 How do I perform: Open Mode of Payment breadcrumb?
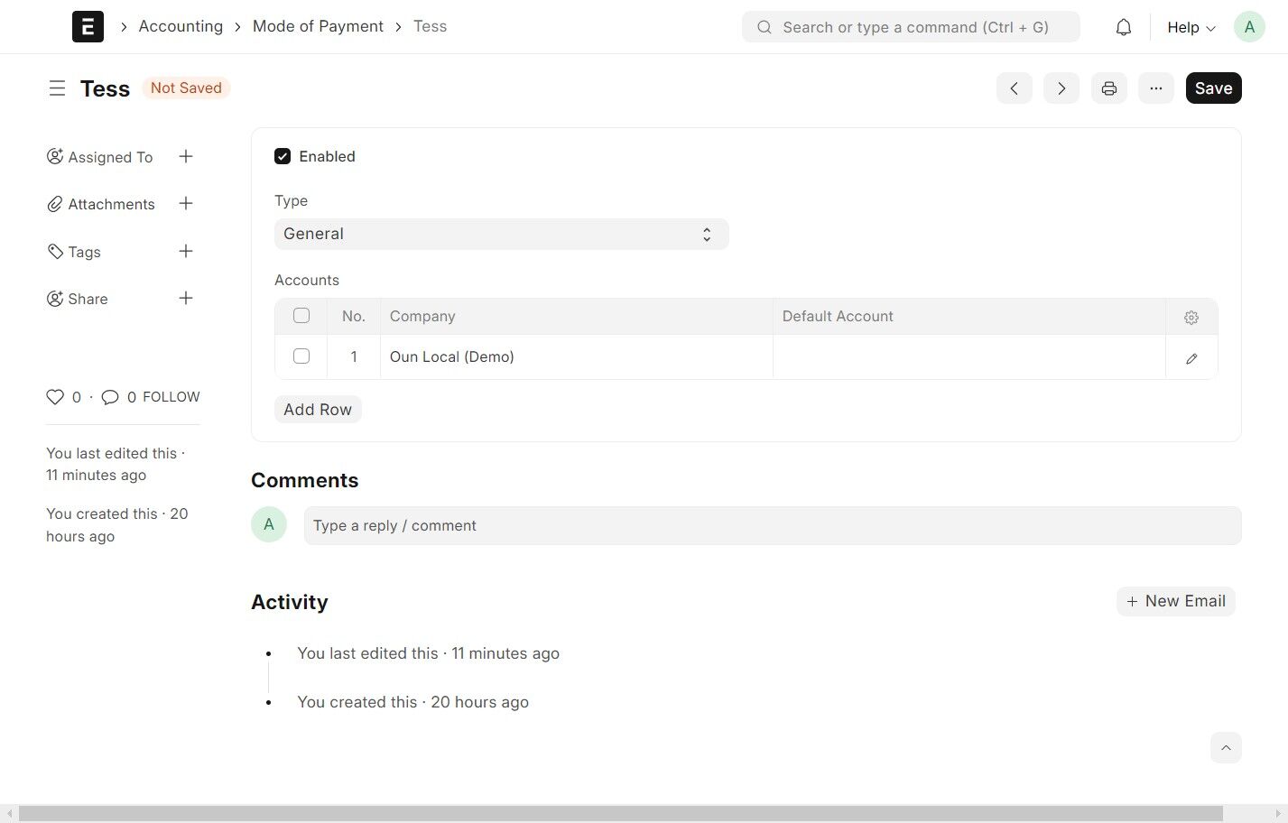pos(318,26)
